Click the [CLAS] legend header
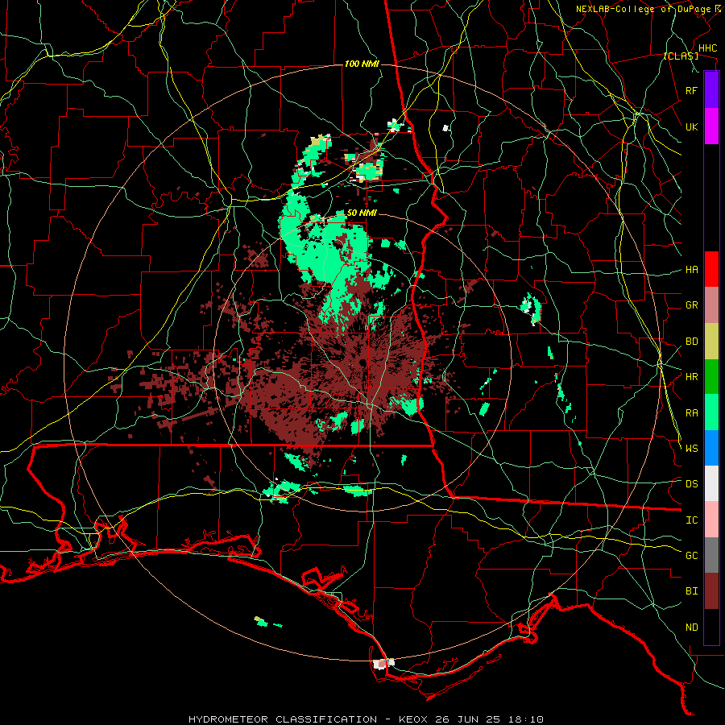Viewport: 725px width, 725px height. click(x=681, y=56)
